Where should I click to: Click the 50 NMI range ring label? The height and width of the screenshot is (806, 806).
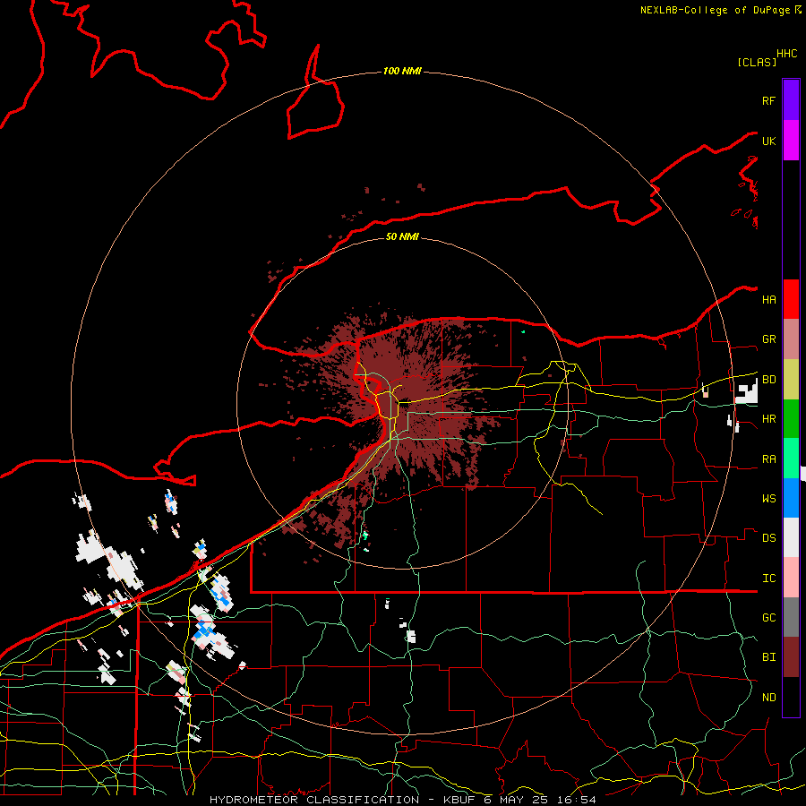(x=402, y=236)
